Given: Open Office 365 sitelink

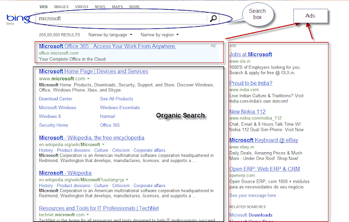Looking at the screenshot, I should click(x=110, y=125).
